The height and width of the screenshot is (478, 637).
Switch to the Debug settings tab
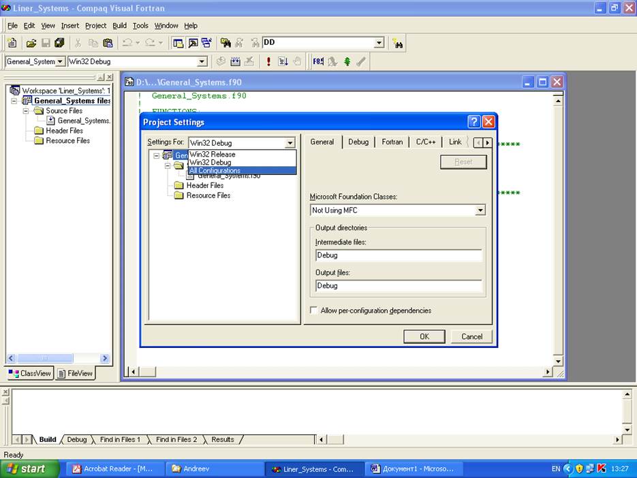(x=358, y=142)
